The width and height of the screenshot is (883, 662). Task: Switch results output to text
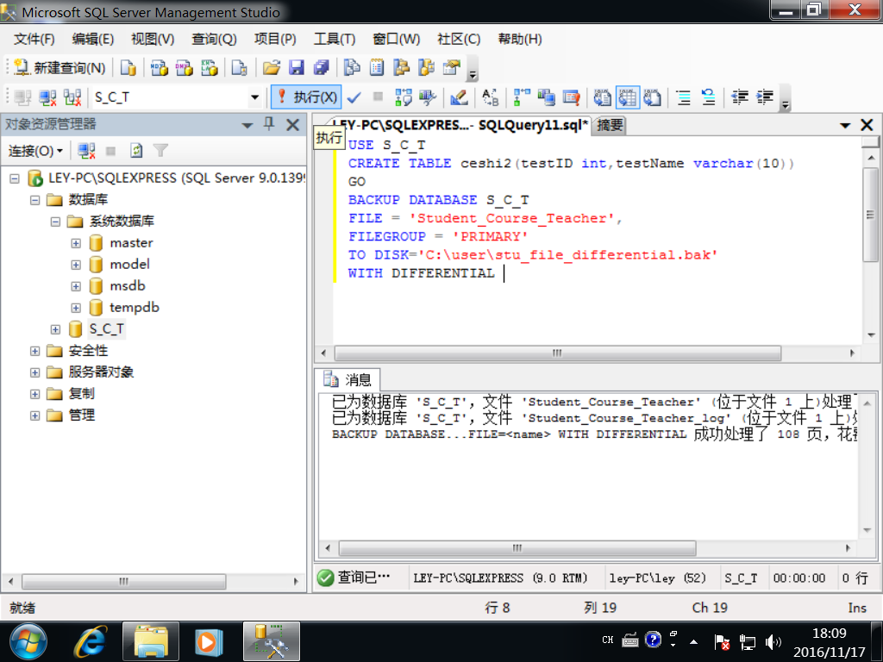tap(602, 97)
